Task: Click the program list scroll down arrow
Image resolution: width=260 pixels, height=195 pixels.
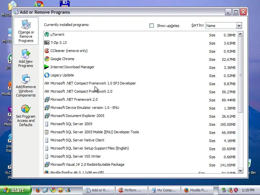Action: [x=240, y=170]
